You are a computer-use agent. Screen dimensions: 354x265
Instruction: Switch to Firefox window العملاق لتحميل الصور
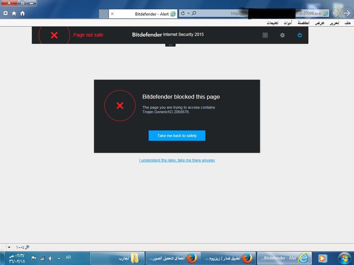pos(173,258)
